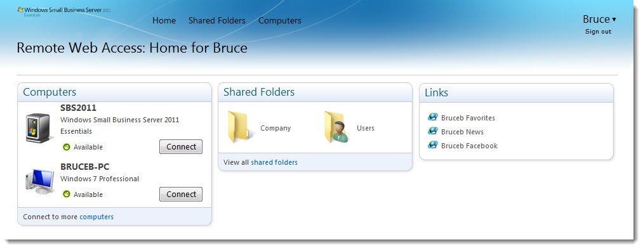
Task: Click the green Available status icon for SBS2011
Action: [x=67, y=147]
